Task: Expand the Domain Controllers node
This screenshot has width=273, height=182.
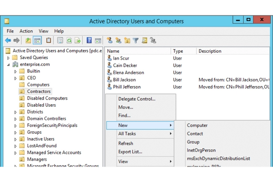Action: point(15,119)
